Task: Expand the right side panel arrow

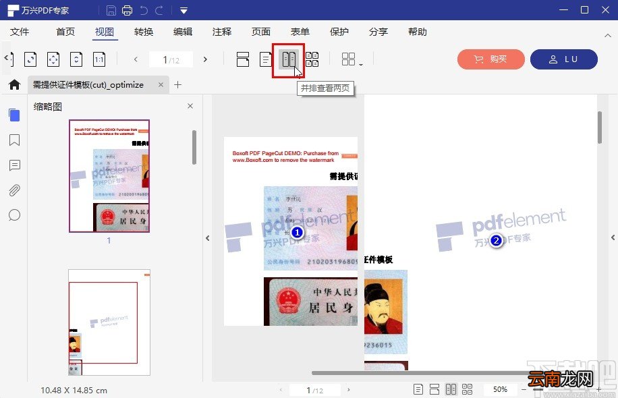Action: [x=613, y=237]
